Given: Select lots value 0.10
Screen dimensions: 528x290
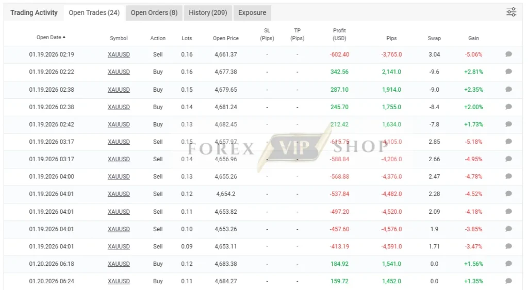Looking at the screenshot, I should [187, 229].
